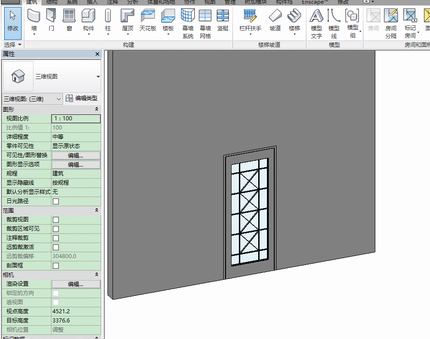The image size is (430, 339).
Task: Click the Room Separator (房间分隔) tool
Action: (391, 23)
